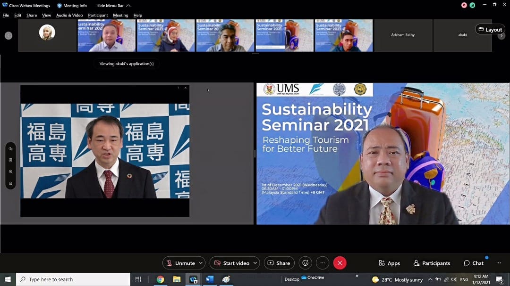This screenshot has height=286, width=510.
Task: Open more options ellipsis in meeting controls
Action: [323, 263]
